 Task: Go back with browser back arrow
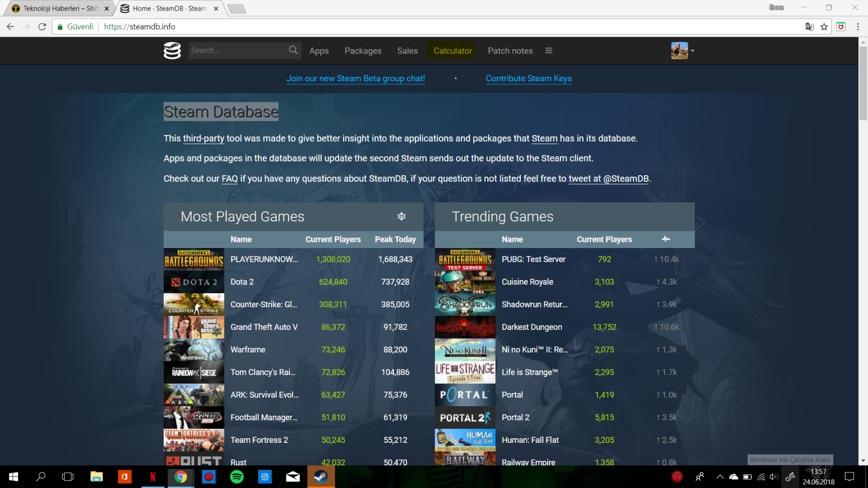11,27
